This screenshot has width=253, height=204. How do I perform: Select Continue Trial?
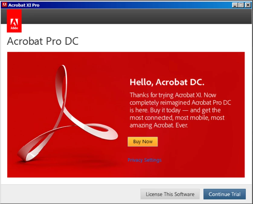click(224, 194)
